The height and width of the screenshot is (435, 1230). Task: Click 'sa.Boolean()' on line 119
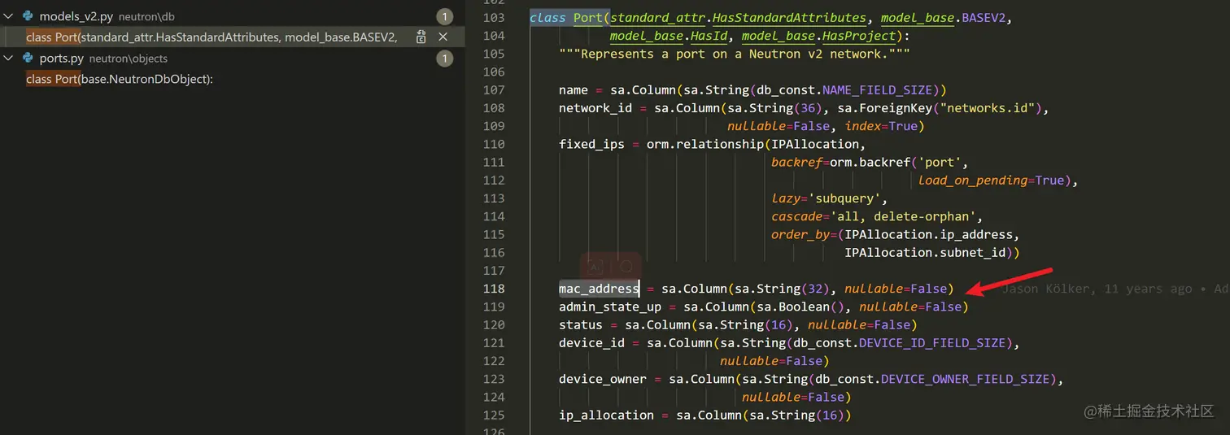(800, 307)
